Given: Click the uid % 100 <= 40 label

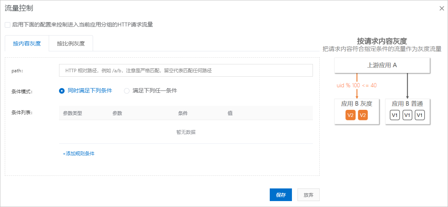Looking at the screenshot, I should 356,85.
